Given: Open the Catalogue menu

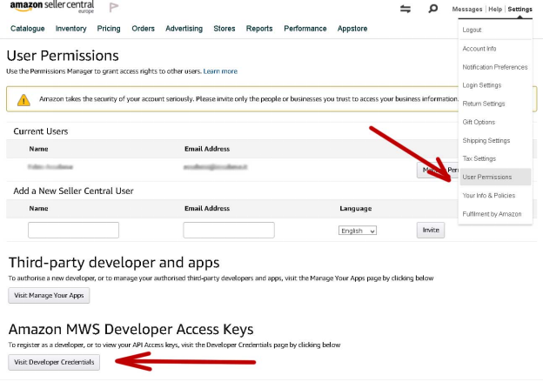Looking at the screenshot, I should [28, 29].
